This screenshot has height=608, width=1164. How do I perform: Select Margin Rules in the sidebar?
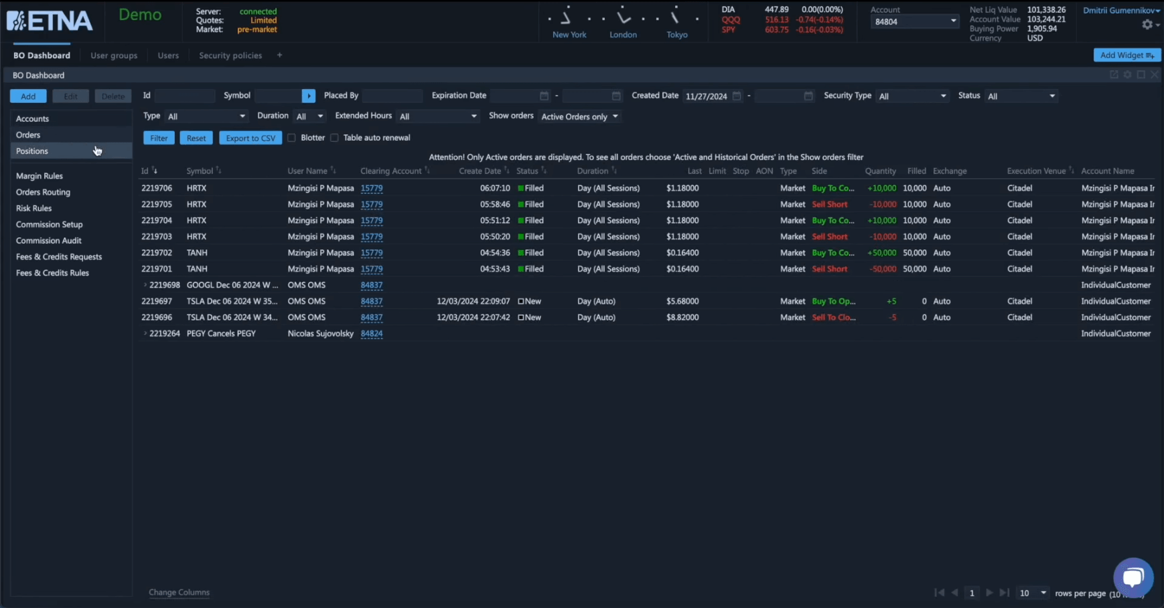click(40, 176)
